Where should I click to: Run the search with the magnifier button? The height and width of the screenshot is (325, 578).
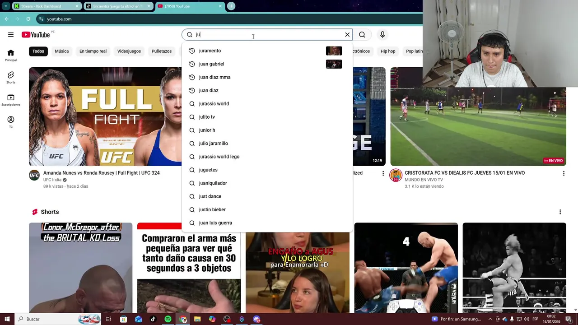coord(362,35)
